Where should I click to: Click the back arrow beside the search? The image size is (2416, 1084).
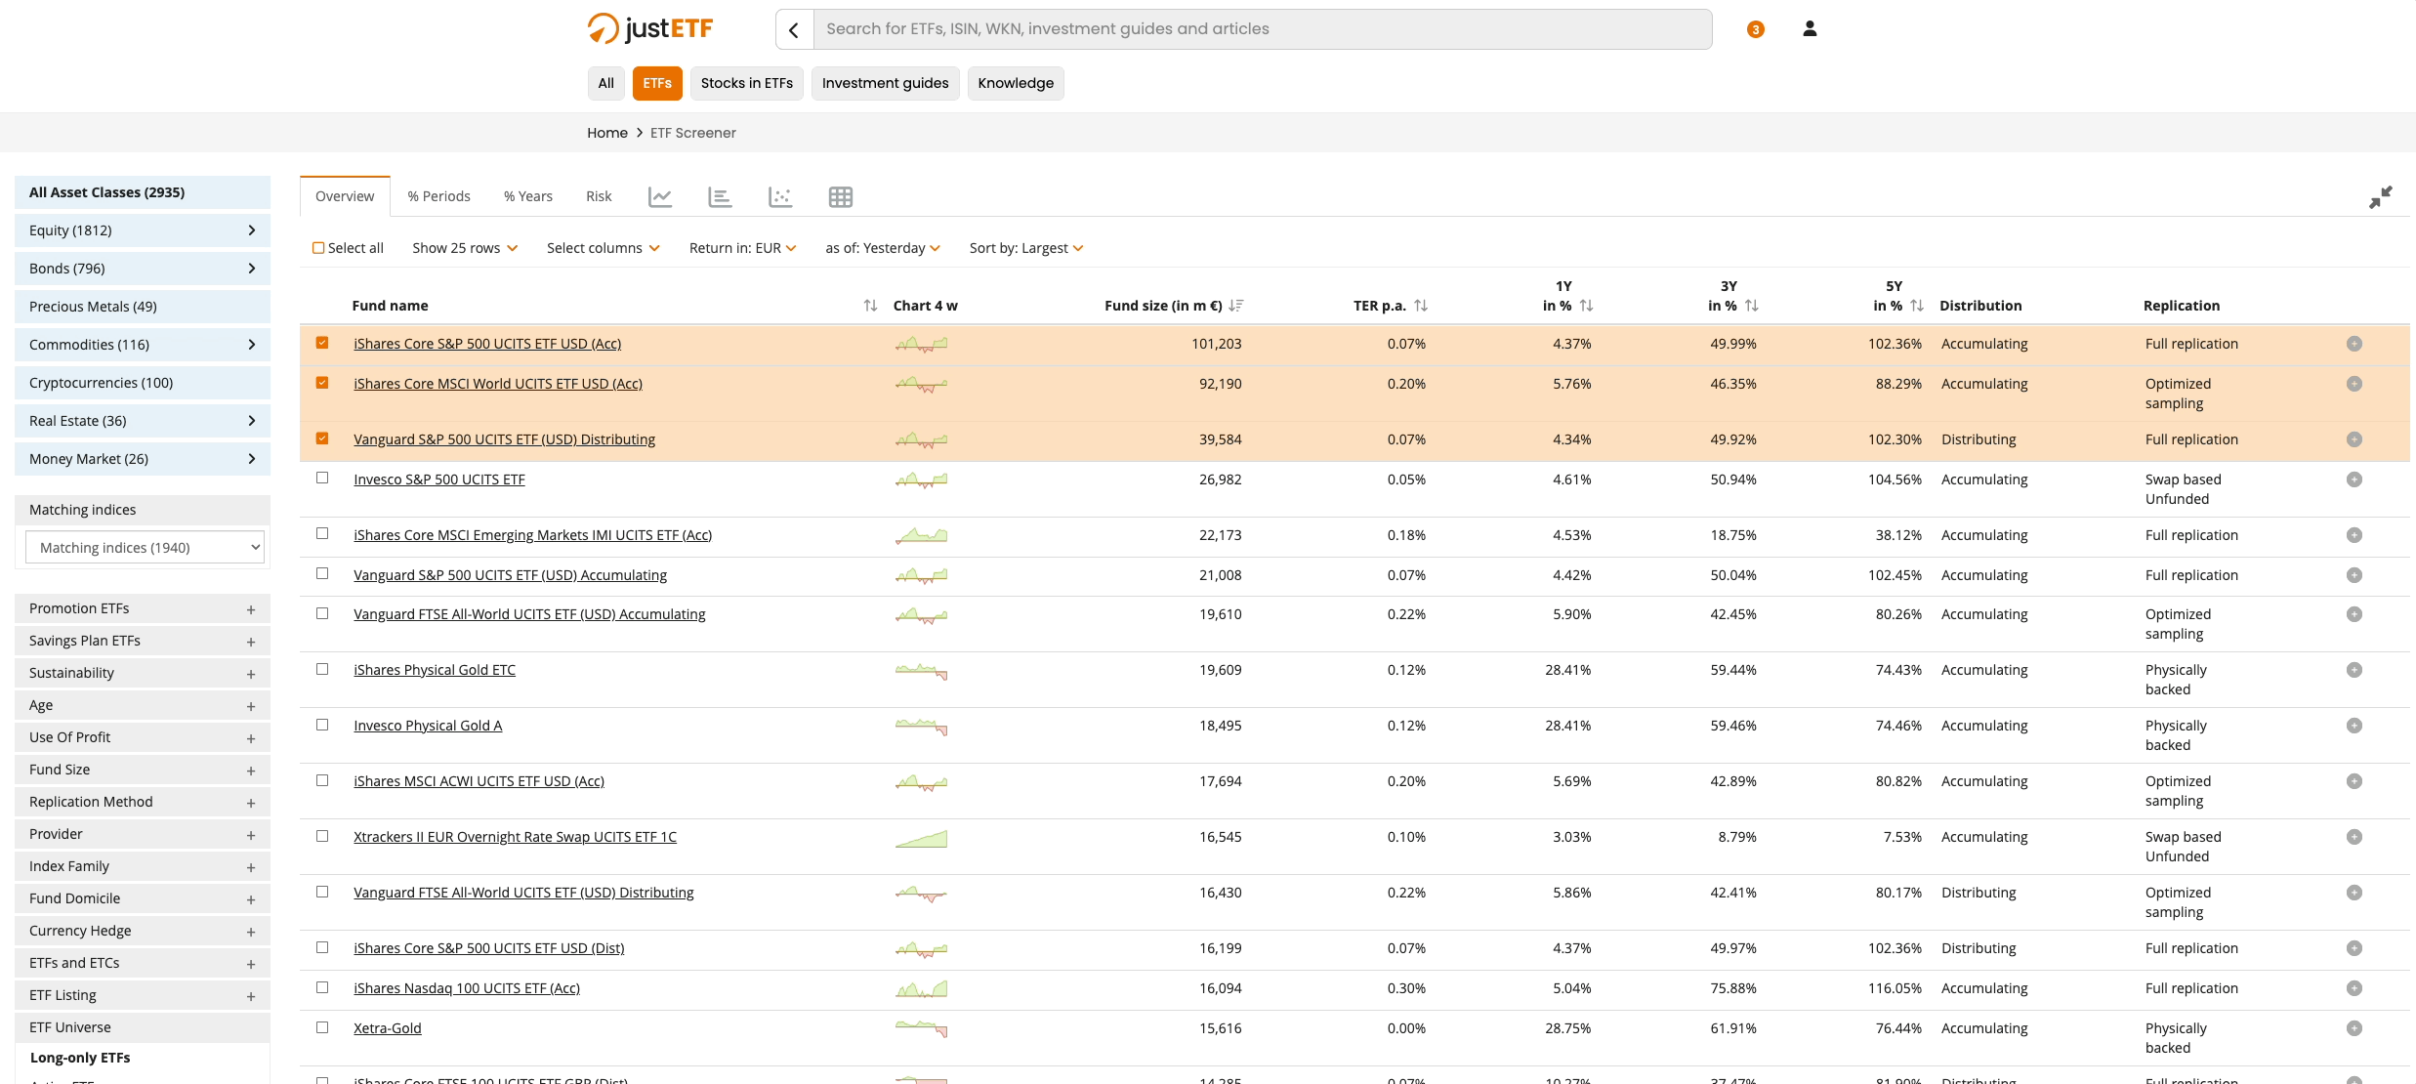pos(794,29)
